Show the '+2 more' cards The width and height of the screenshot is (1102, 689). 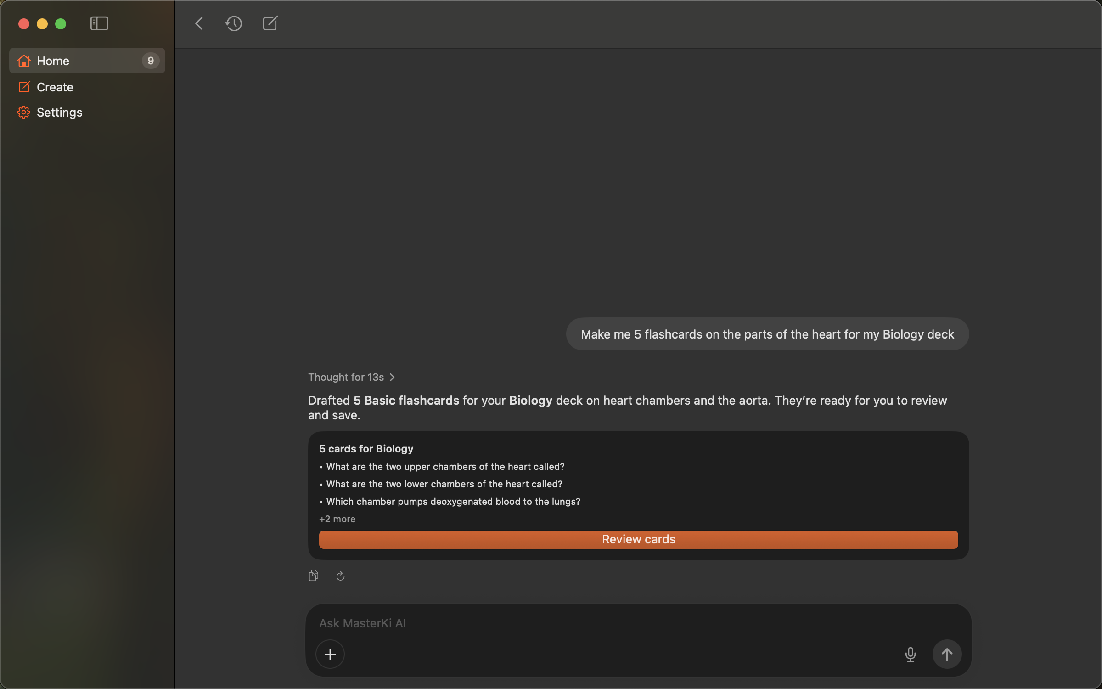pos(337,519)
